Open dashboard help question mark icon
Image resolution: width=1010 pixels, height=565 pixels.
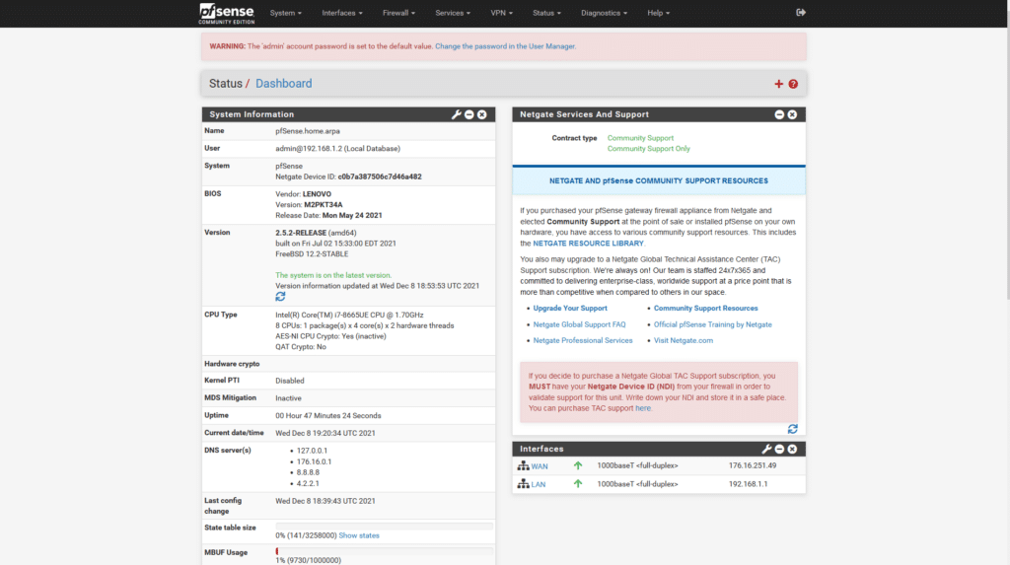(x=793, y=84)
